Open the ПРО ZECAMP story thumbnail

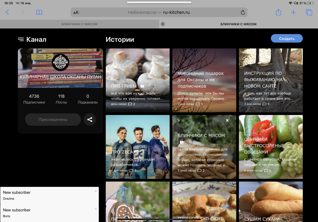(x=137, y=147)
